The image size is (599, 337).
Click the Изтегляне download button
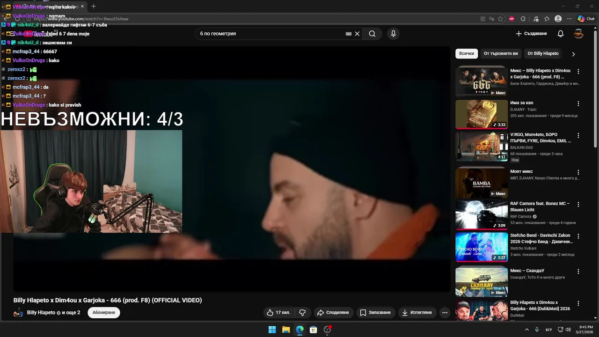pos(416,312)
